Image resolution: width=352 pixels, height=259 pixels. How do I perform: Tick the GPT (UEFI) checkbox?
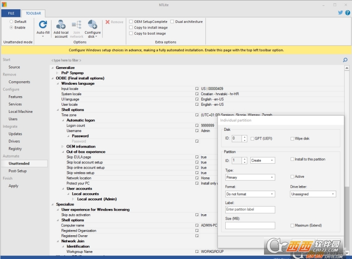pyautogui.click(x=252, y=139)
